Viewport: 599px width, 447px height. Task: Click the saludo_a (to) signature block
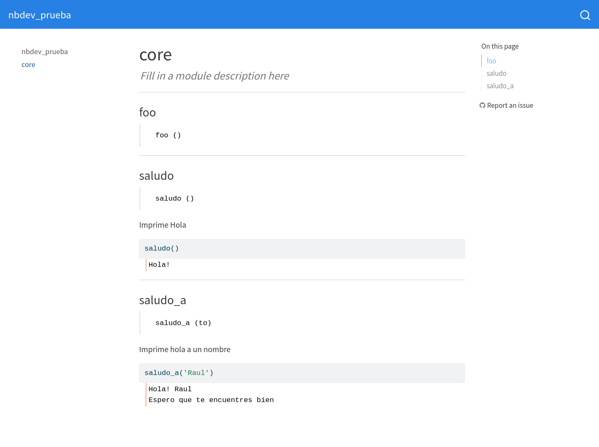point(183,323)
